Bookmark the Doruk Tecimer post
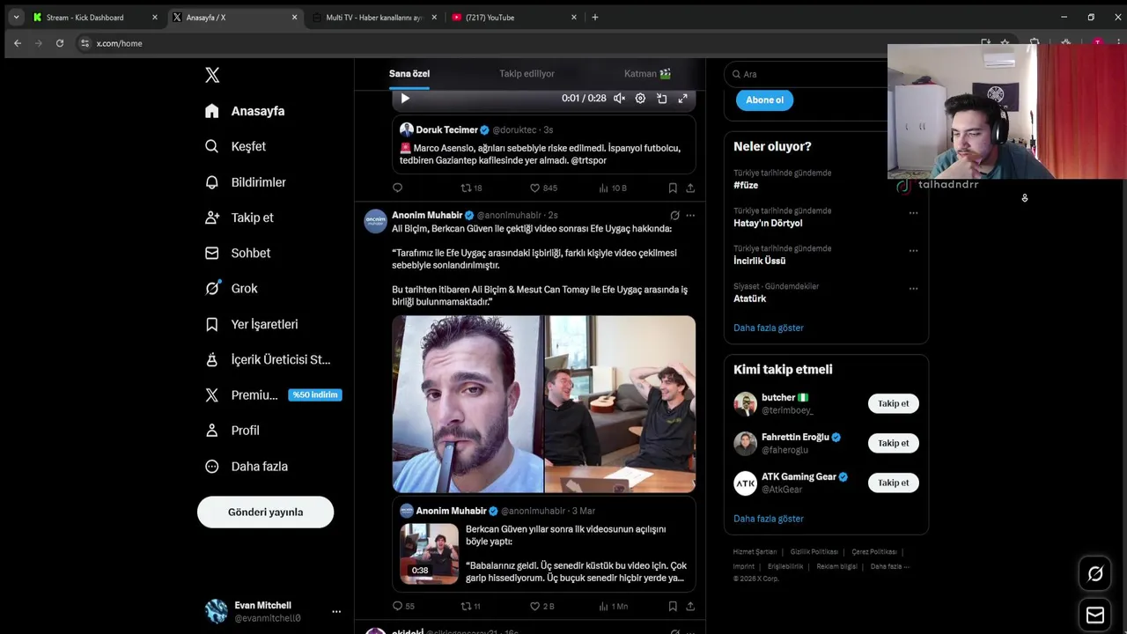Image resolution: width=1127 pixels, height=634 pixels. click(x=673, y=188)
